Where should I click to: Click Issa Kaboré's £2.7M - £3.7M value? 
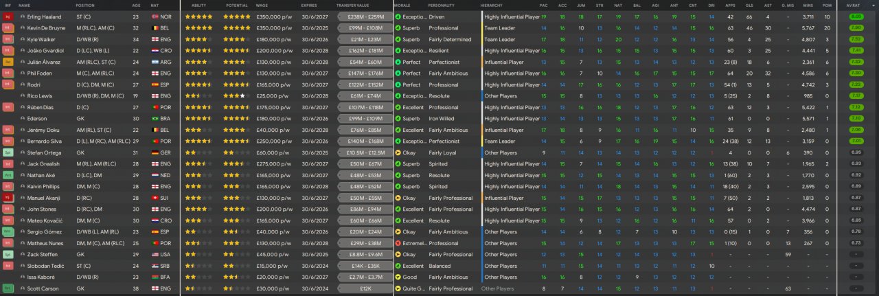coord(365,277)
